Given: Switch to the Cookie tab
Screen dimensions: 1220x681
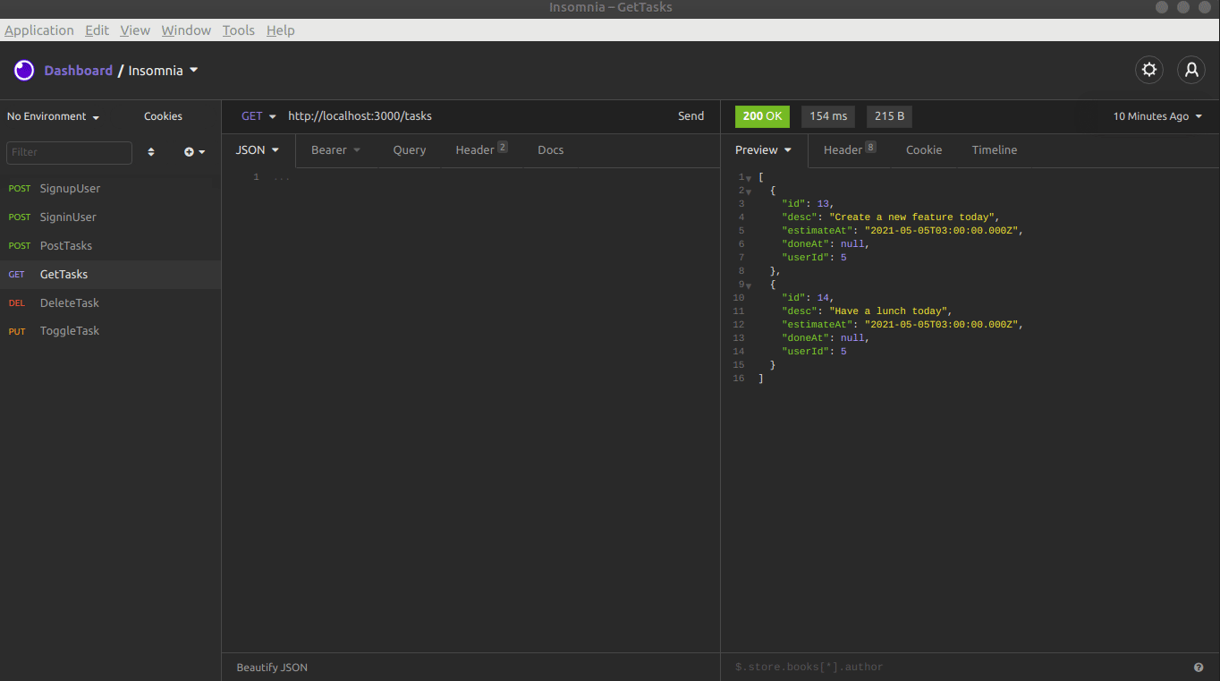Looking at the screenshot, I should 924,150.
